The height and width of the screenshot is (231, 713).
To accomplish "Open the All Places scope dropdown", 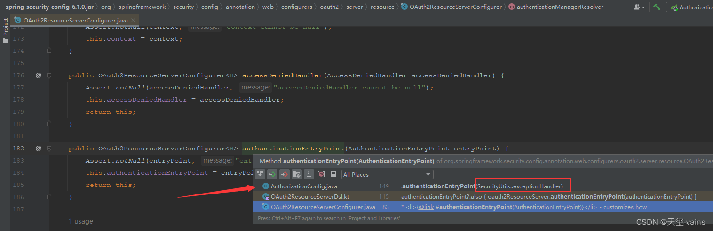I will (x=387, y=174).
